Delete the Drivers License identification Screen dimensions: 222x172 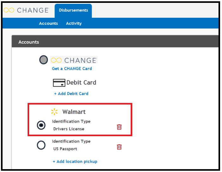click(x=119, y=127)
